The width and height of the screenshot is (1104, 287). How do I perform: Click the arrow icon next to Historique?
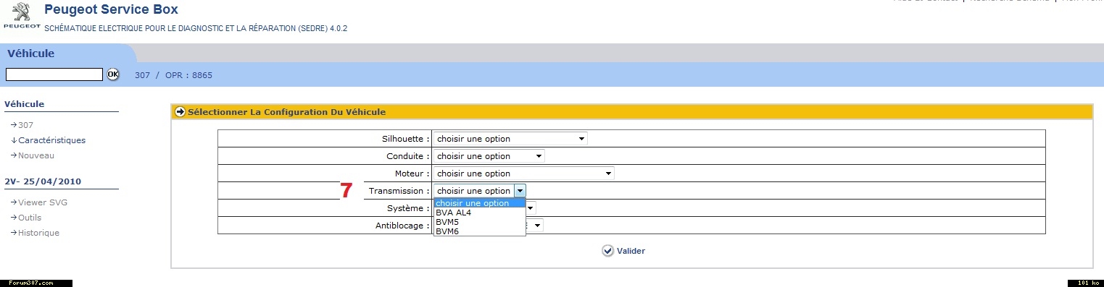14,234
